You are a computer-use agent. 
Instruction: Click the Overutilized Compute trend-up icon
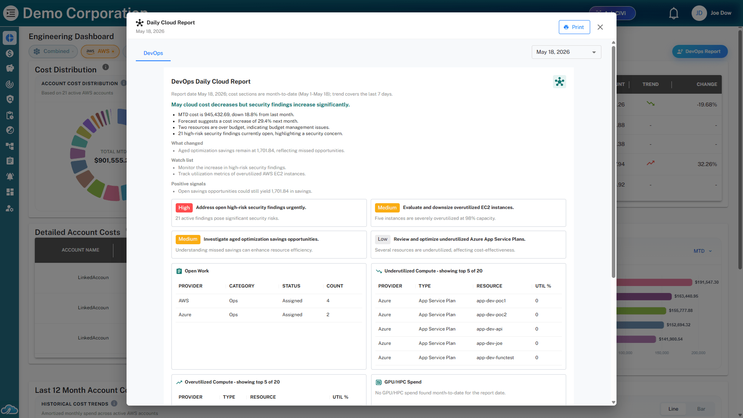pyautogui.click(x=179, y=382)
